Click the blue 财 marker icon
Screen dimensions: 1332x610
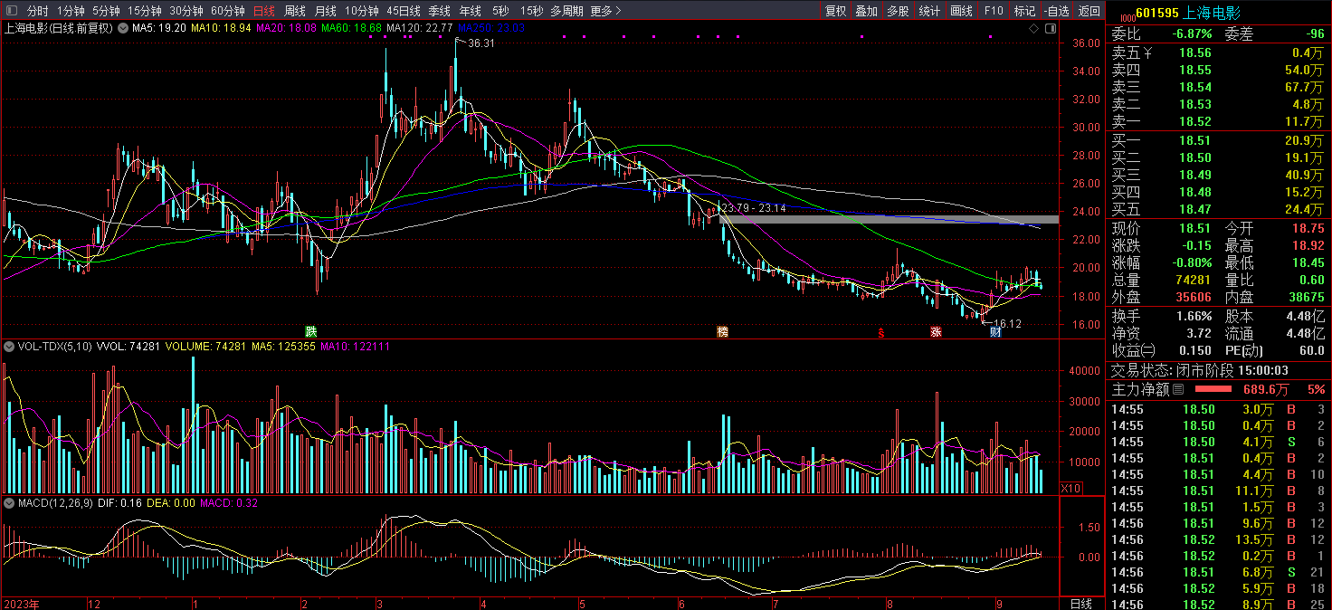point(995,332)
